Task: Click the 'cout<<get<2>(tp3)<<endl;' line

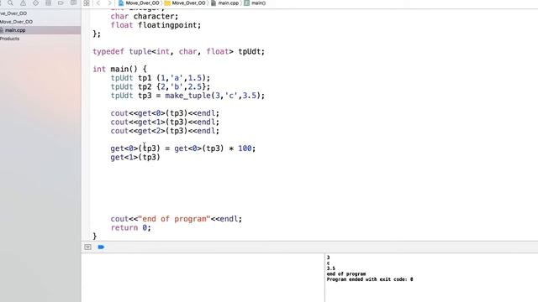Action: [x=165, y=131]
